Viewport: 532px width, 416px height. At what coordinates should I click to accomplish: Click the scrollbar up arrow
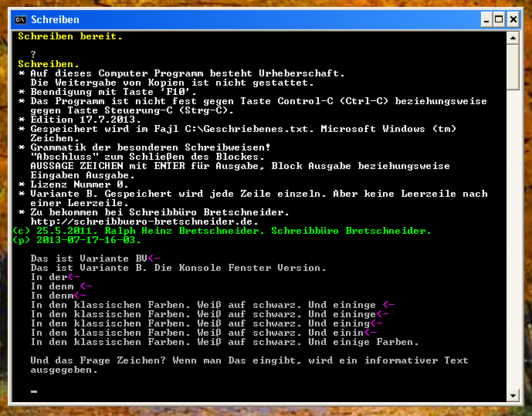click(513, 37)
